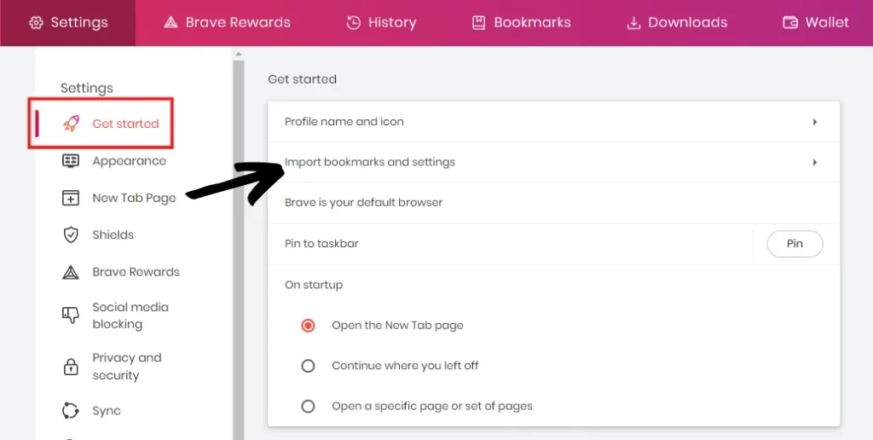Open the Wallet link in header
This screenshot has height=440, width=873.
(x=815, y=23)
